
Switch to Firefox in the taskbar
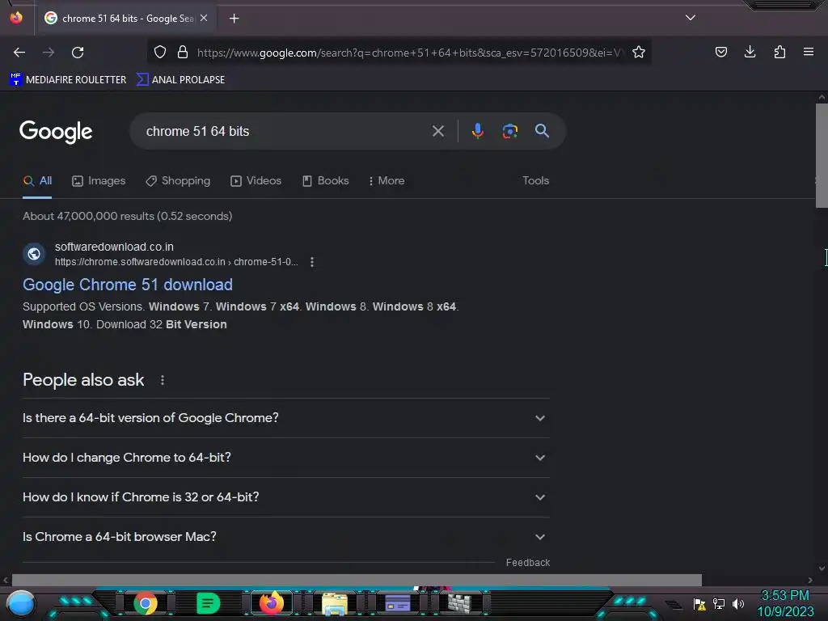272,603
